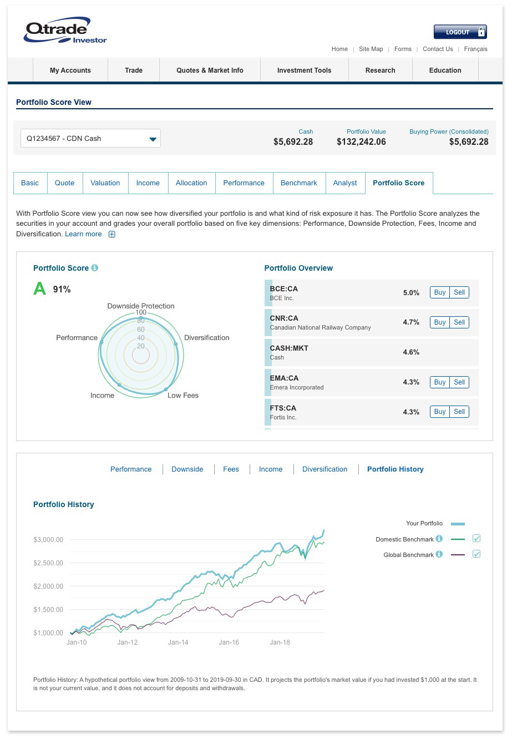Screen dimensions: 512x744
Task: Click the Domestic Benchmark green legend line
Action: [x=458, y=539]
